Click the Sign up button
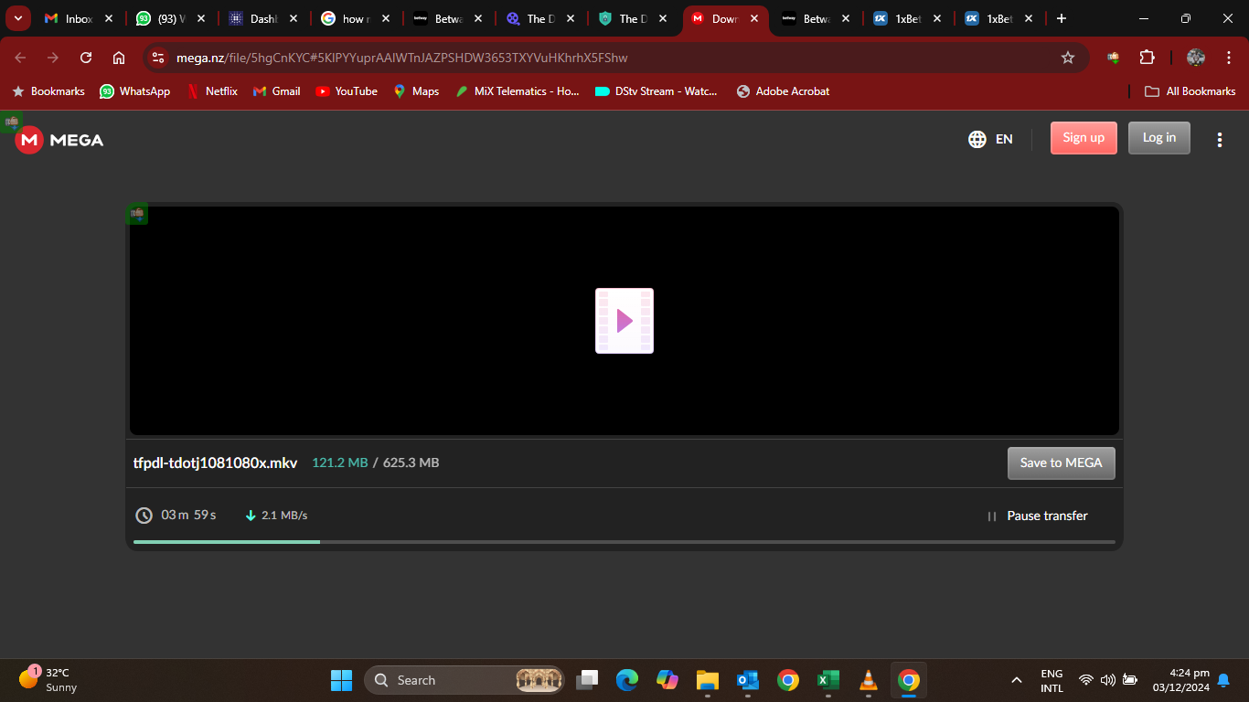 pos(1084,138)
